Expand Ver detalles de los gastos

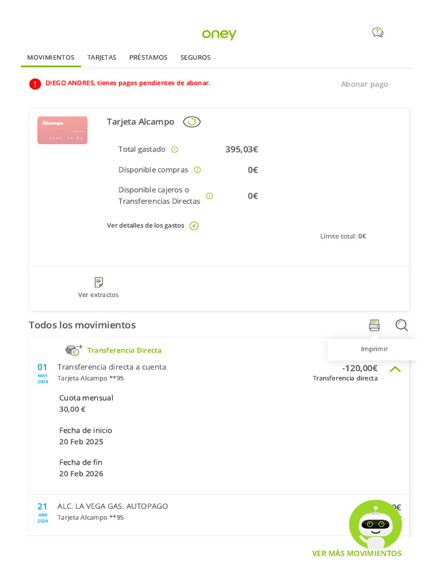point(194,225)
